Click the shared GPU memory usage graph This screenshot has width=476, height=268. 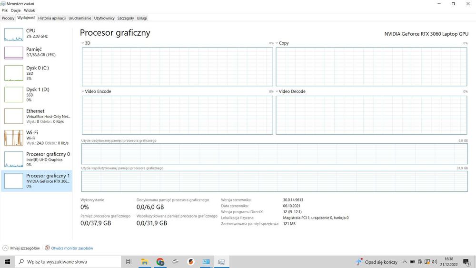point(275,181)
